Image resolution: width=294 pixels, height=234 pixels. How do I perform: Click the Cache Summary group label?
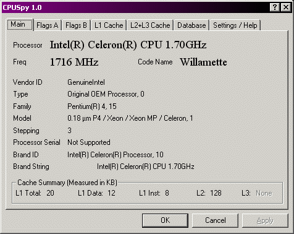coord(67,183)
